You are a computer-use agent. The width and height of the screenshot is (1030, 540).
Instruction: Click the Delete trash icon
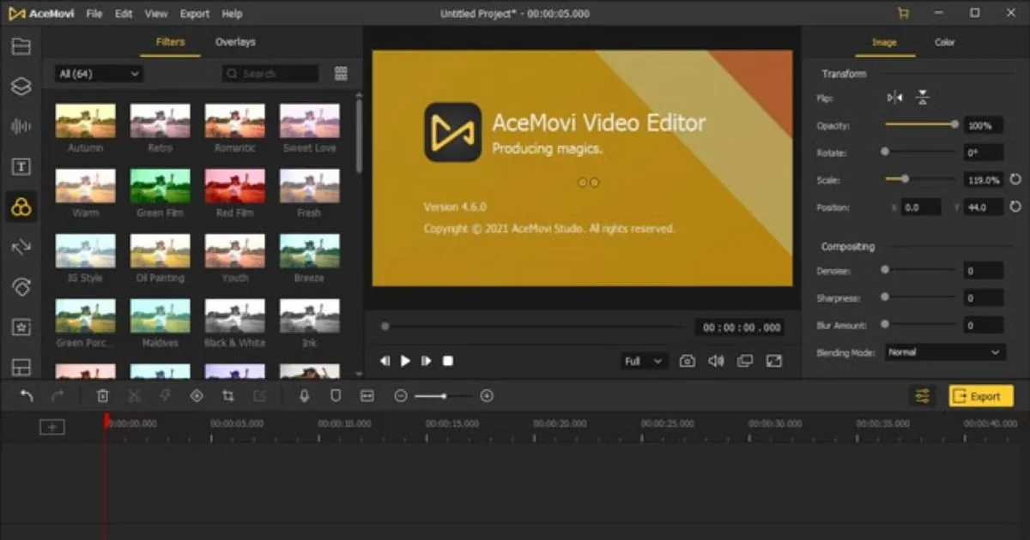point(103,396)
